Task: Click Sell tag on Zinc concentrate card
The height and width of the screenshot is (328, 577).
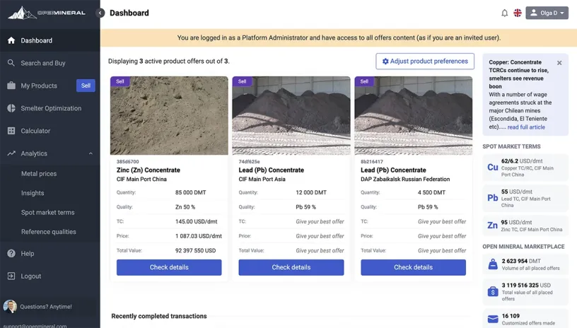Action: [120, 81]
